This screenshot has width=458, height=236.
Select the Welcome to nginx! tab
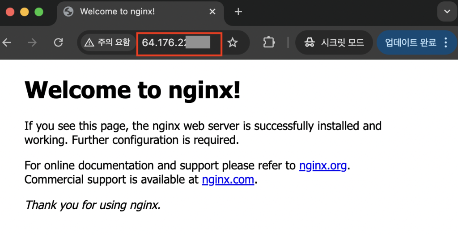pyautogui.click(x=140, y=12)
